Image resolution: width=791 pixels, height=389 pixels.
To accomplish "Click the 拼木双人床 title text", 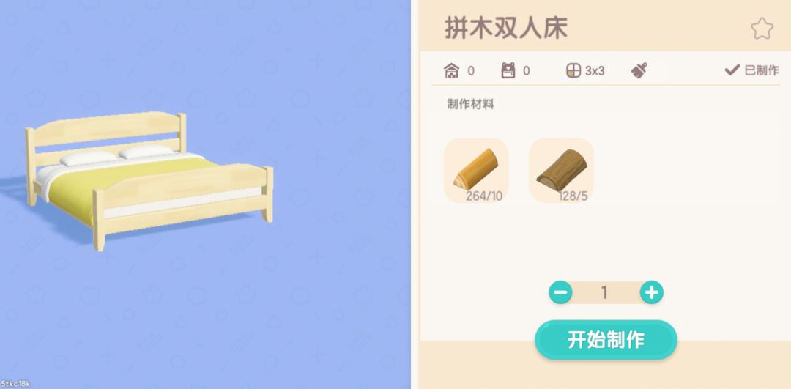I will pos(506,29).
